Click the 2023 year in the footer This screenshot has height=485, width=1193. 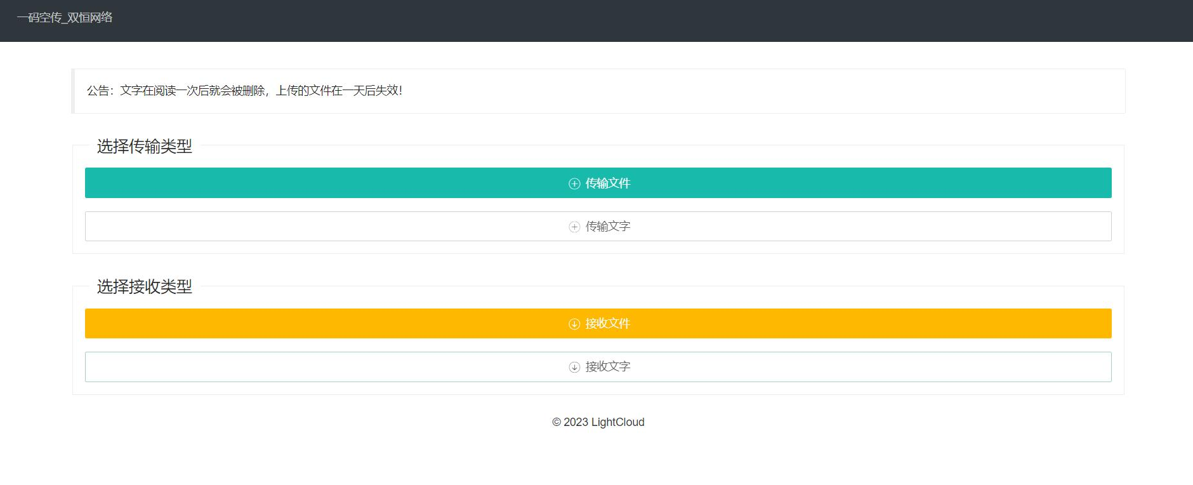(x=576, y=422)
